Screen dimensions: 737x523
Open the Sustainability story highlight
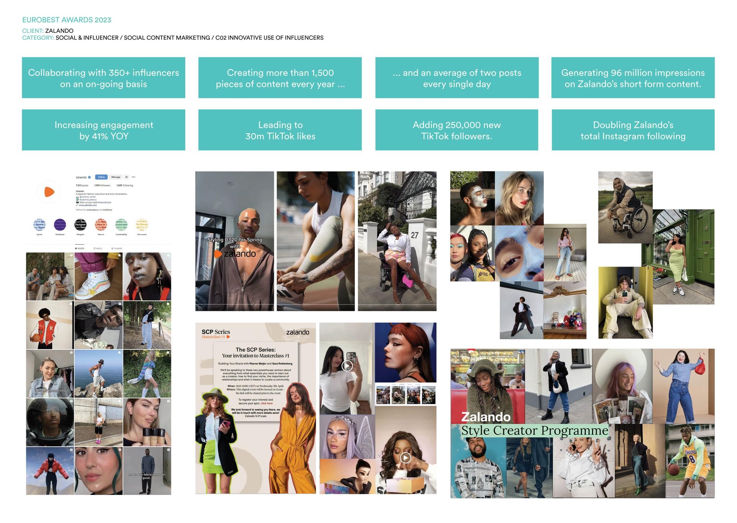click(x=121, y=224)
